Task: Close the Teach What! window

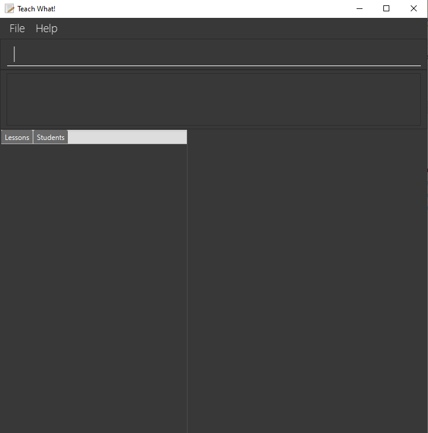Action: point(413,8)
